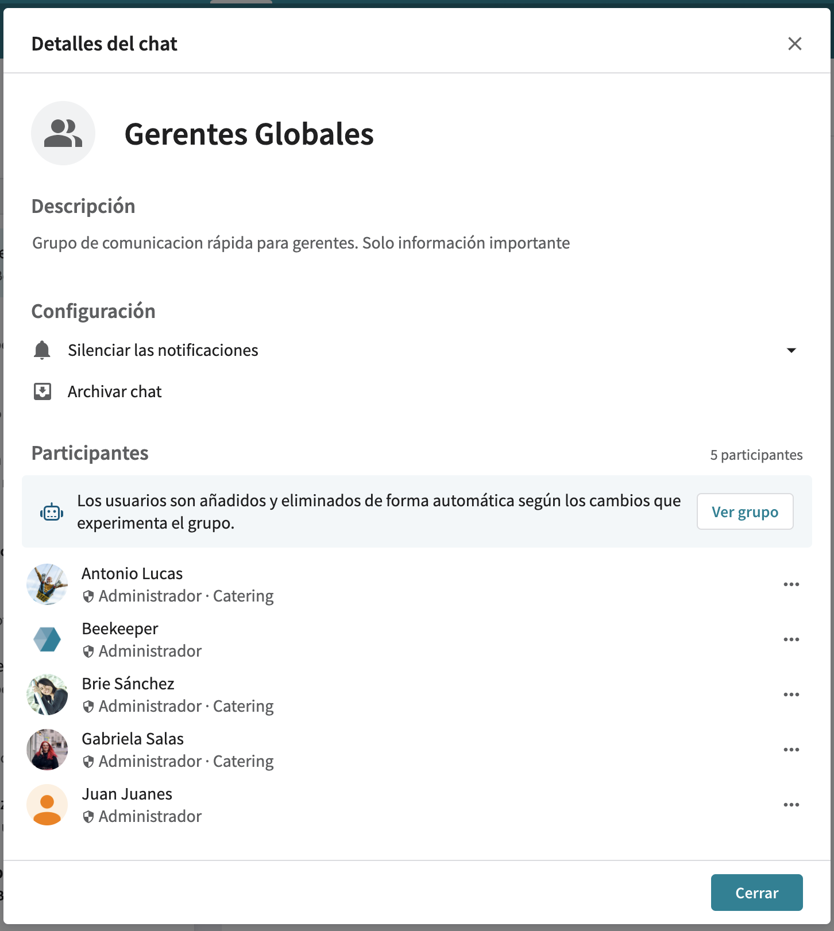Click Brie Sánchez profile photo

pos(47,695)
